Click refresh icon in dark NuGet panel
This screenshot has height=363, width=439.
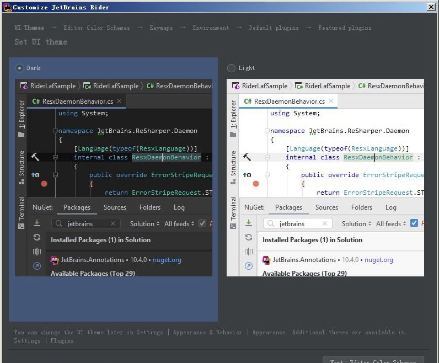coord(37,238)
